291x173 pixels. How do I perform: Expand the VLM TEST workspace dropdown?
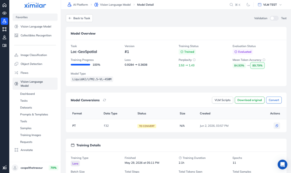(270, 5)
